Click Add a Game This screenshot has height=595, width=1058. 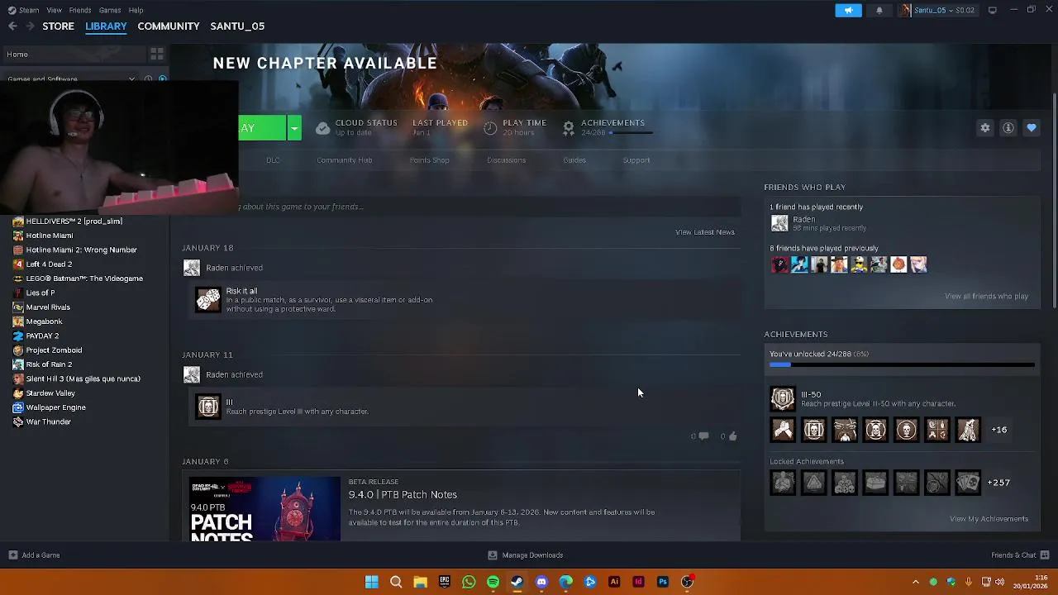[x=33, y=555]
